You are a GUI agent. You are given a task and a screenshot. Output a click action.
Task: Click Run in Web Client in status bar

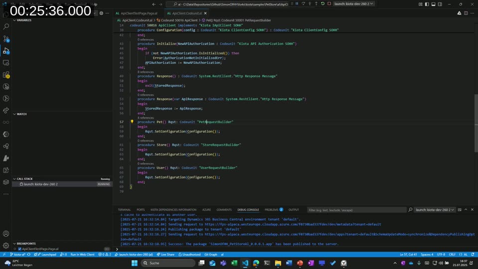(x=82, y=255)
